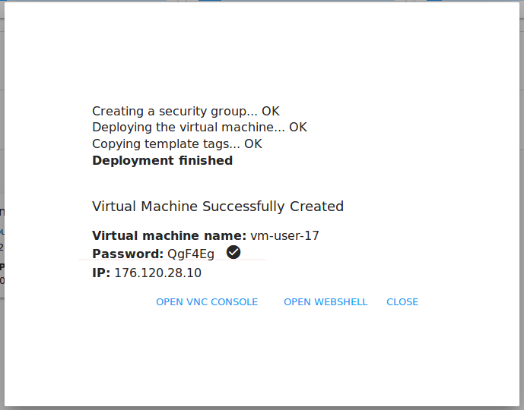
Task: Click the dimmed backdrop above the dialog
Action: click(x=114, y=1)
